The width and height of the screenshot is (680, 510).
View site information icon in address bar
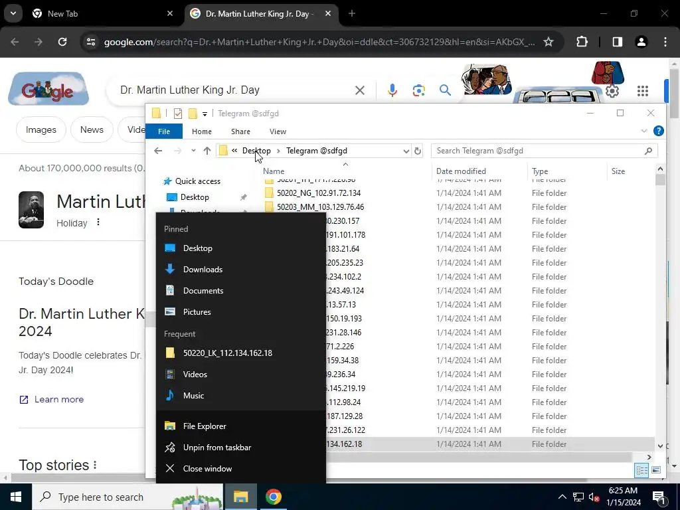91,42
